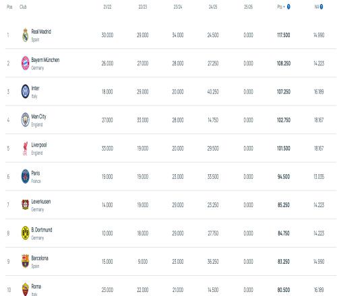Click the Club column header
This screenshot has height=296, width=337.
[x=23, y=7]
